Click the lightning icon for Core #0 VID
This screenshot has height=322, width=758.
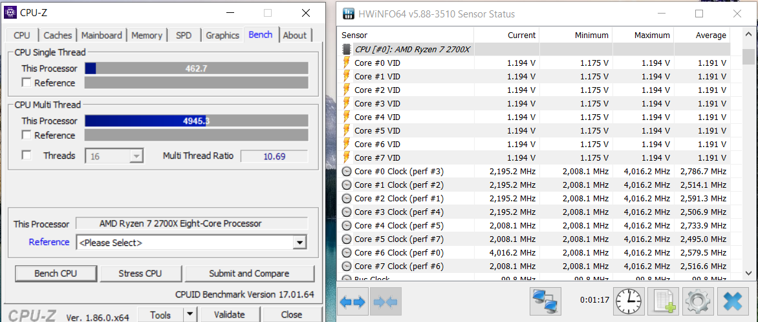347,63
